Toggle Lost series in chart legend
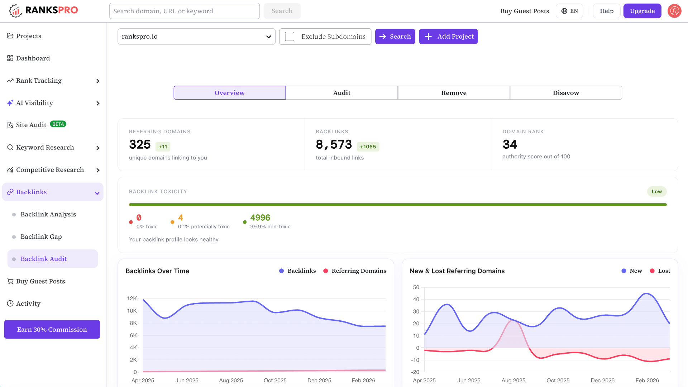This screenshot has height=387, width=688. (660, 271)
